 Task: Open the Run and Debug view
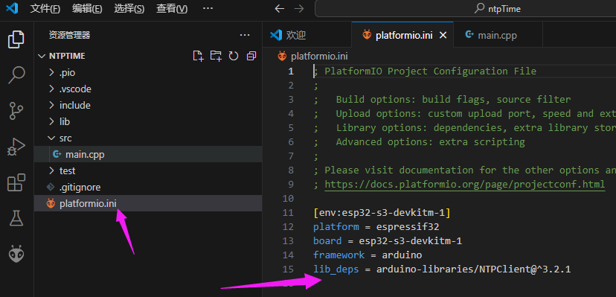coord(16,147)
